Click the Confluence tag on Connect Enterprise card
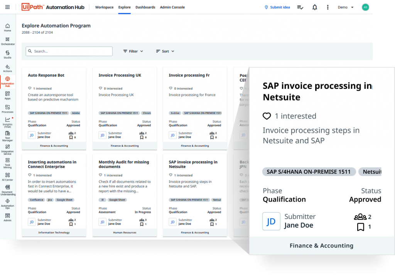 point(37,200)
